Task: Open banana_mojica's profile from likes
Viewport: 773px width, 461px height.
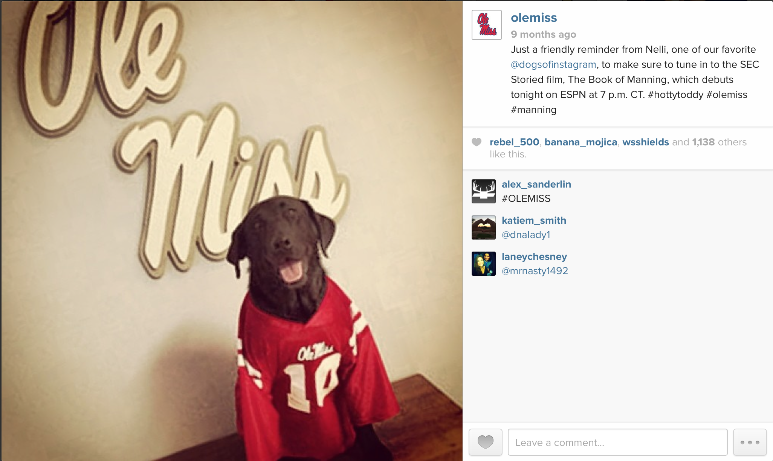Action: pyautogui.click(x=581, y=142)
